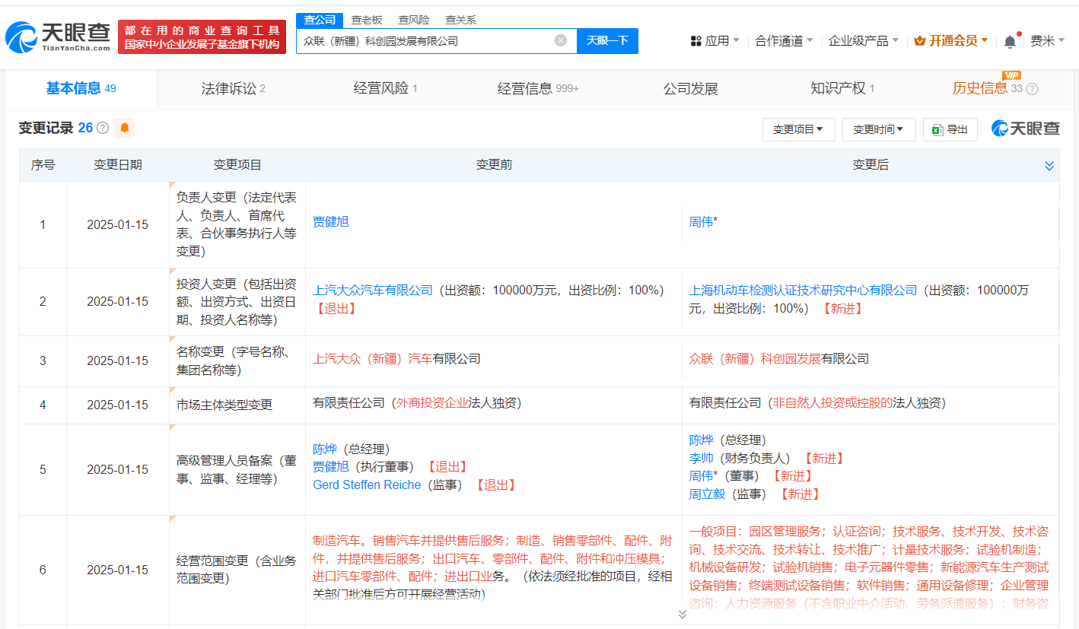Screen dimensions: 1079x629
Task: Switch to the 查老板 search tab
Action: click(366, 20)
